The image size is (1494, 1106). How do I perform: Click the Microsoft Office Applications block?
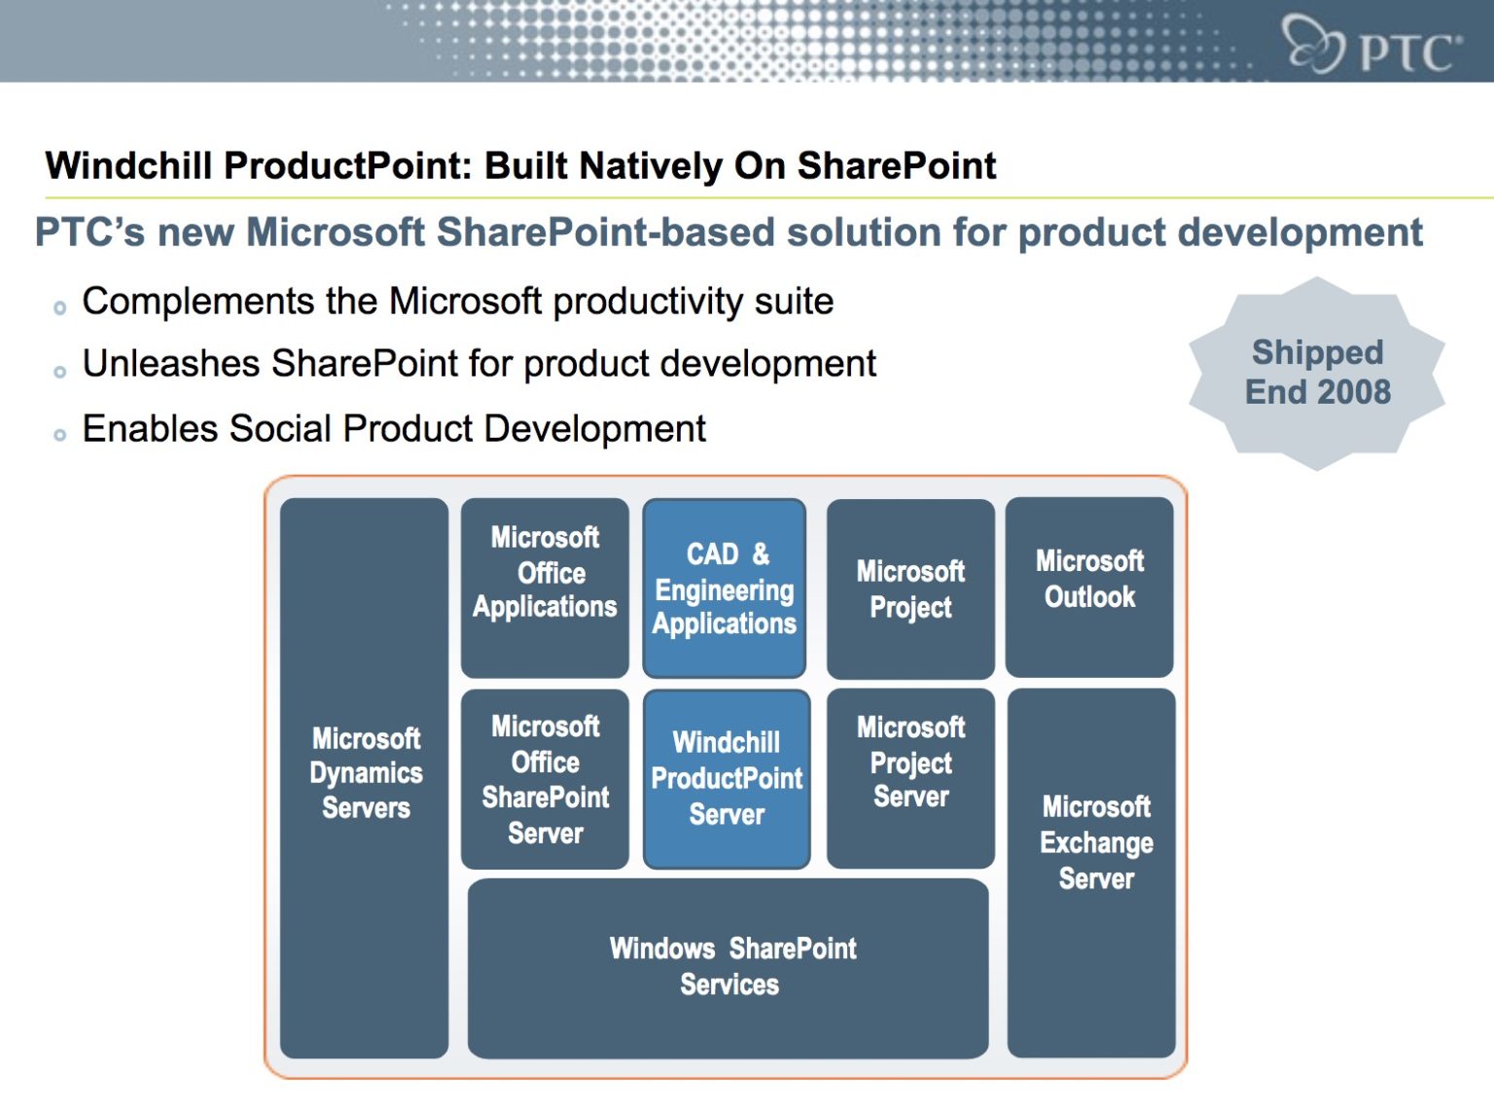point(545,588)
